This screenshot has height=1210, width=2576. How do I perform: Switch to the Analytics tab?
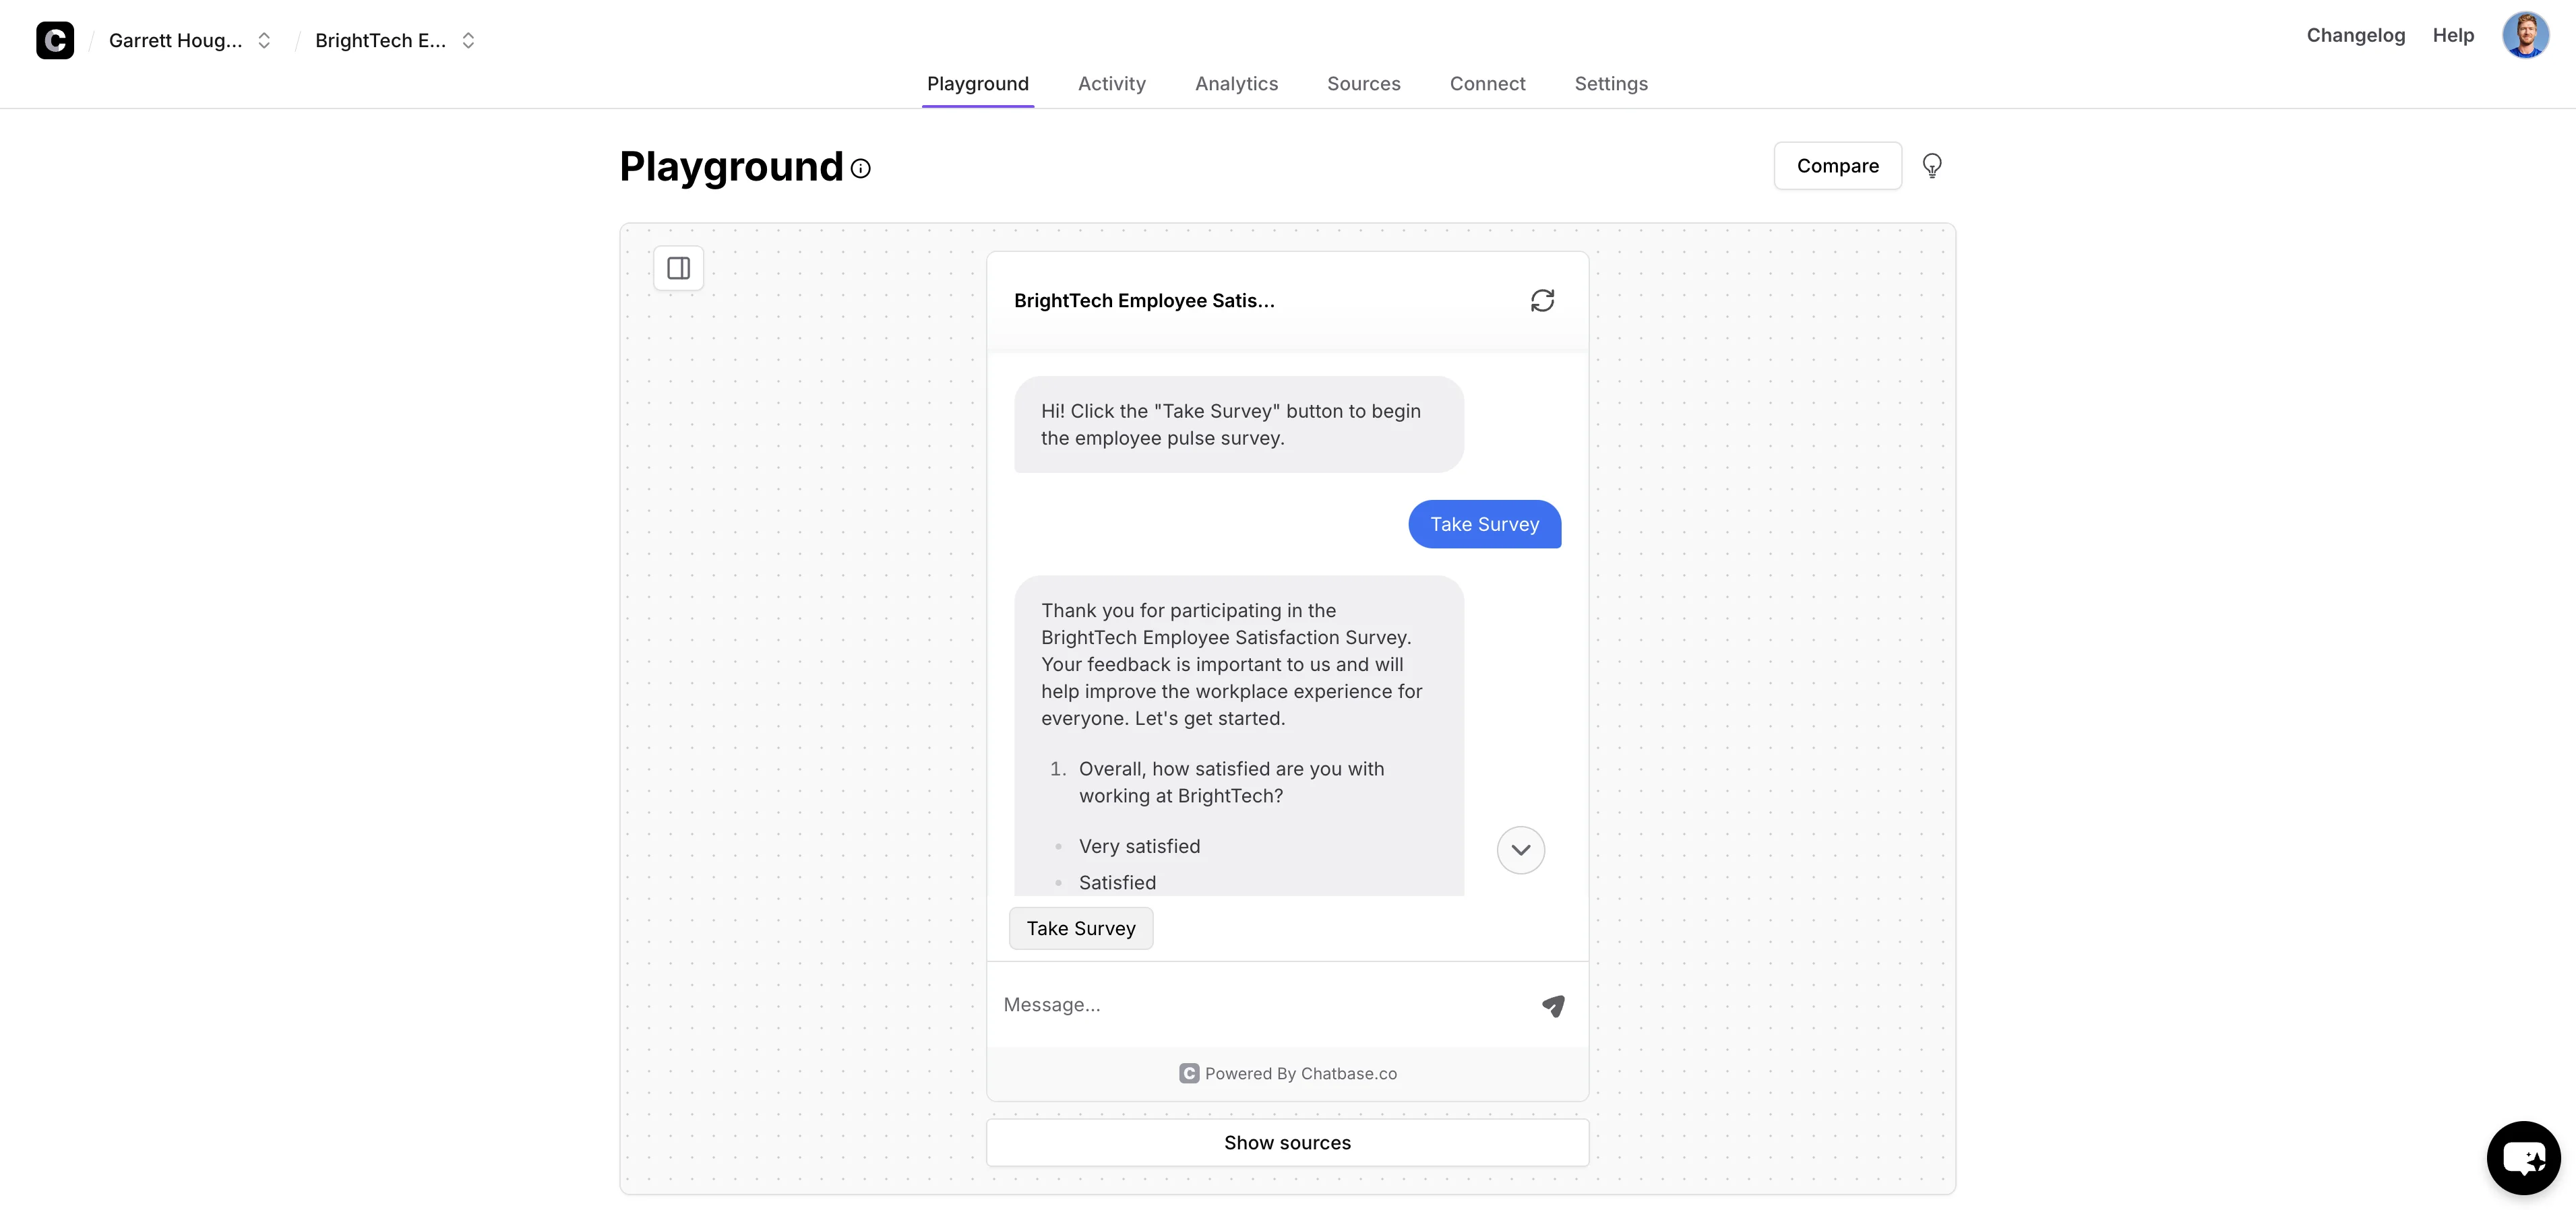[1236, 84]
